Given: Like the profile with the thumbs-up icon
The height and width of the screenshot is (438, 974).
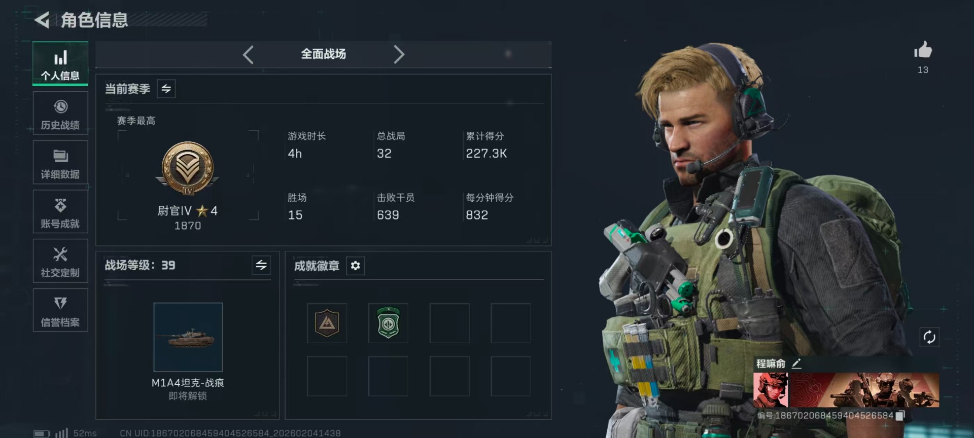Looking at the screenshot, I should click(x=923, y=50).
